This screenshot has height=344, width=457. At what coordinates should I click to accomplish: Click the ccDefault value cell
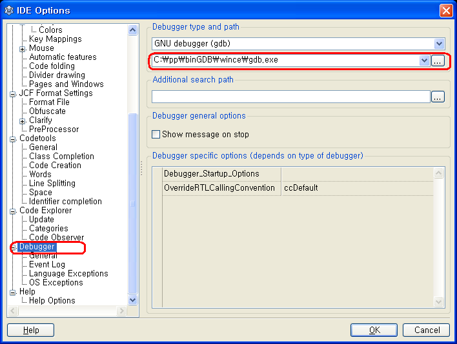(x=358, y=188)
